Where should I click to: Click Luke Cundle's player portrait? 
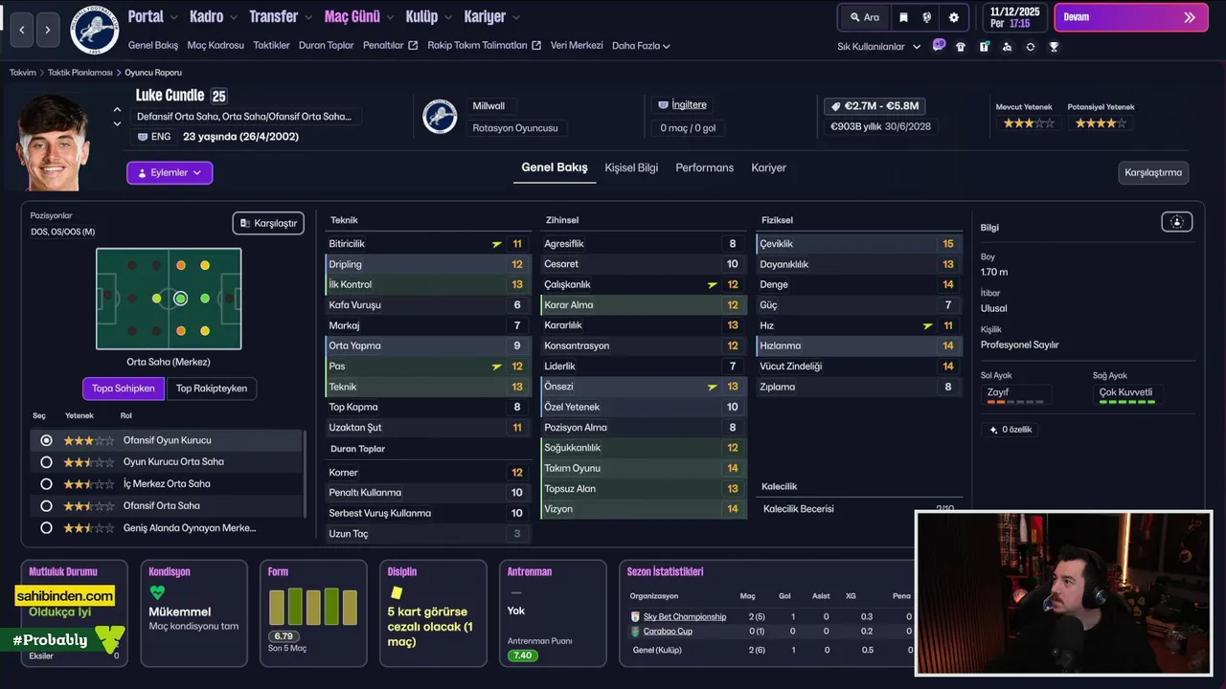point(54,142)
